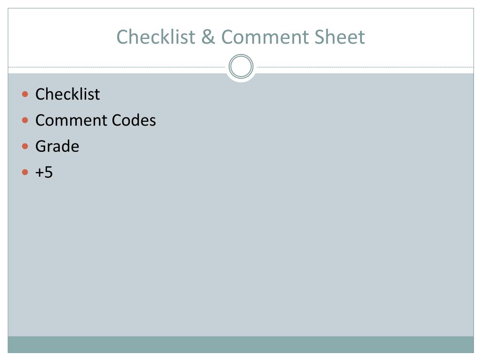Image resolution: width=482 pixels, height=361 pixels.
Task: Click the double-ring circle ornament under title
Action: (241, 66)
